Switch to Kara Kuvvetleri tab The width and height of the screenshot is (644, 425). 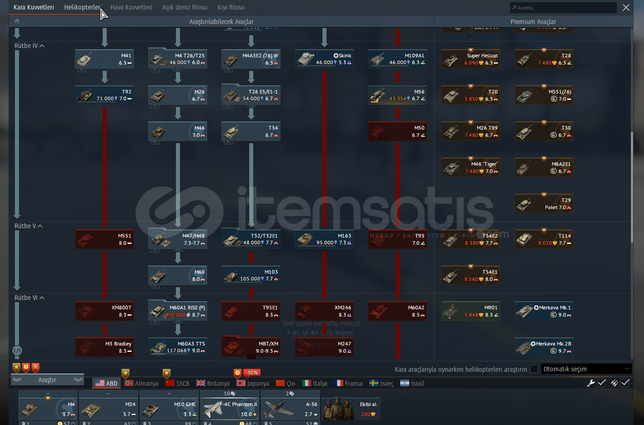[33, 7]
